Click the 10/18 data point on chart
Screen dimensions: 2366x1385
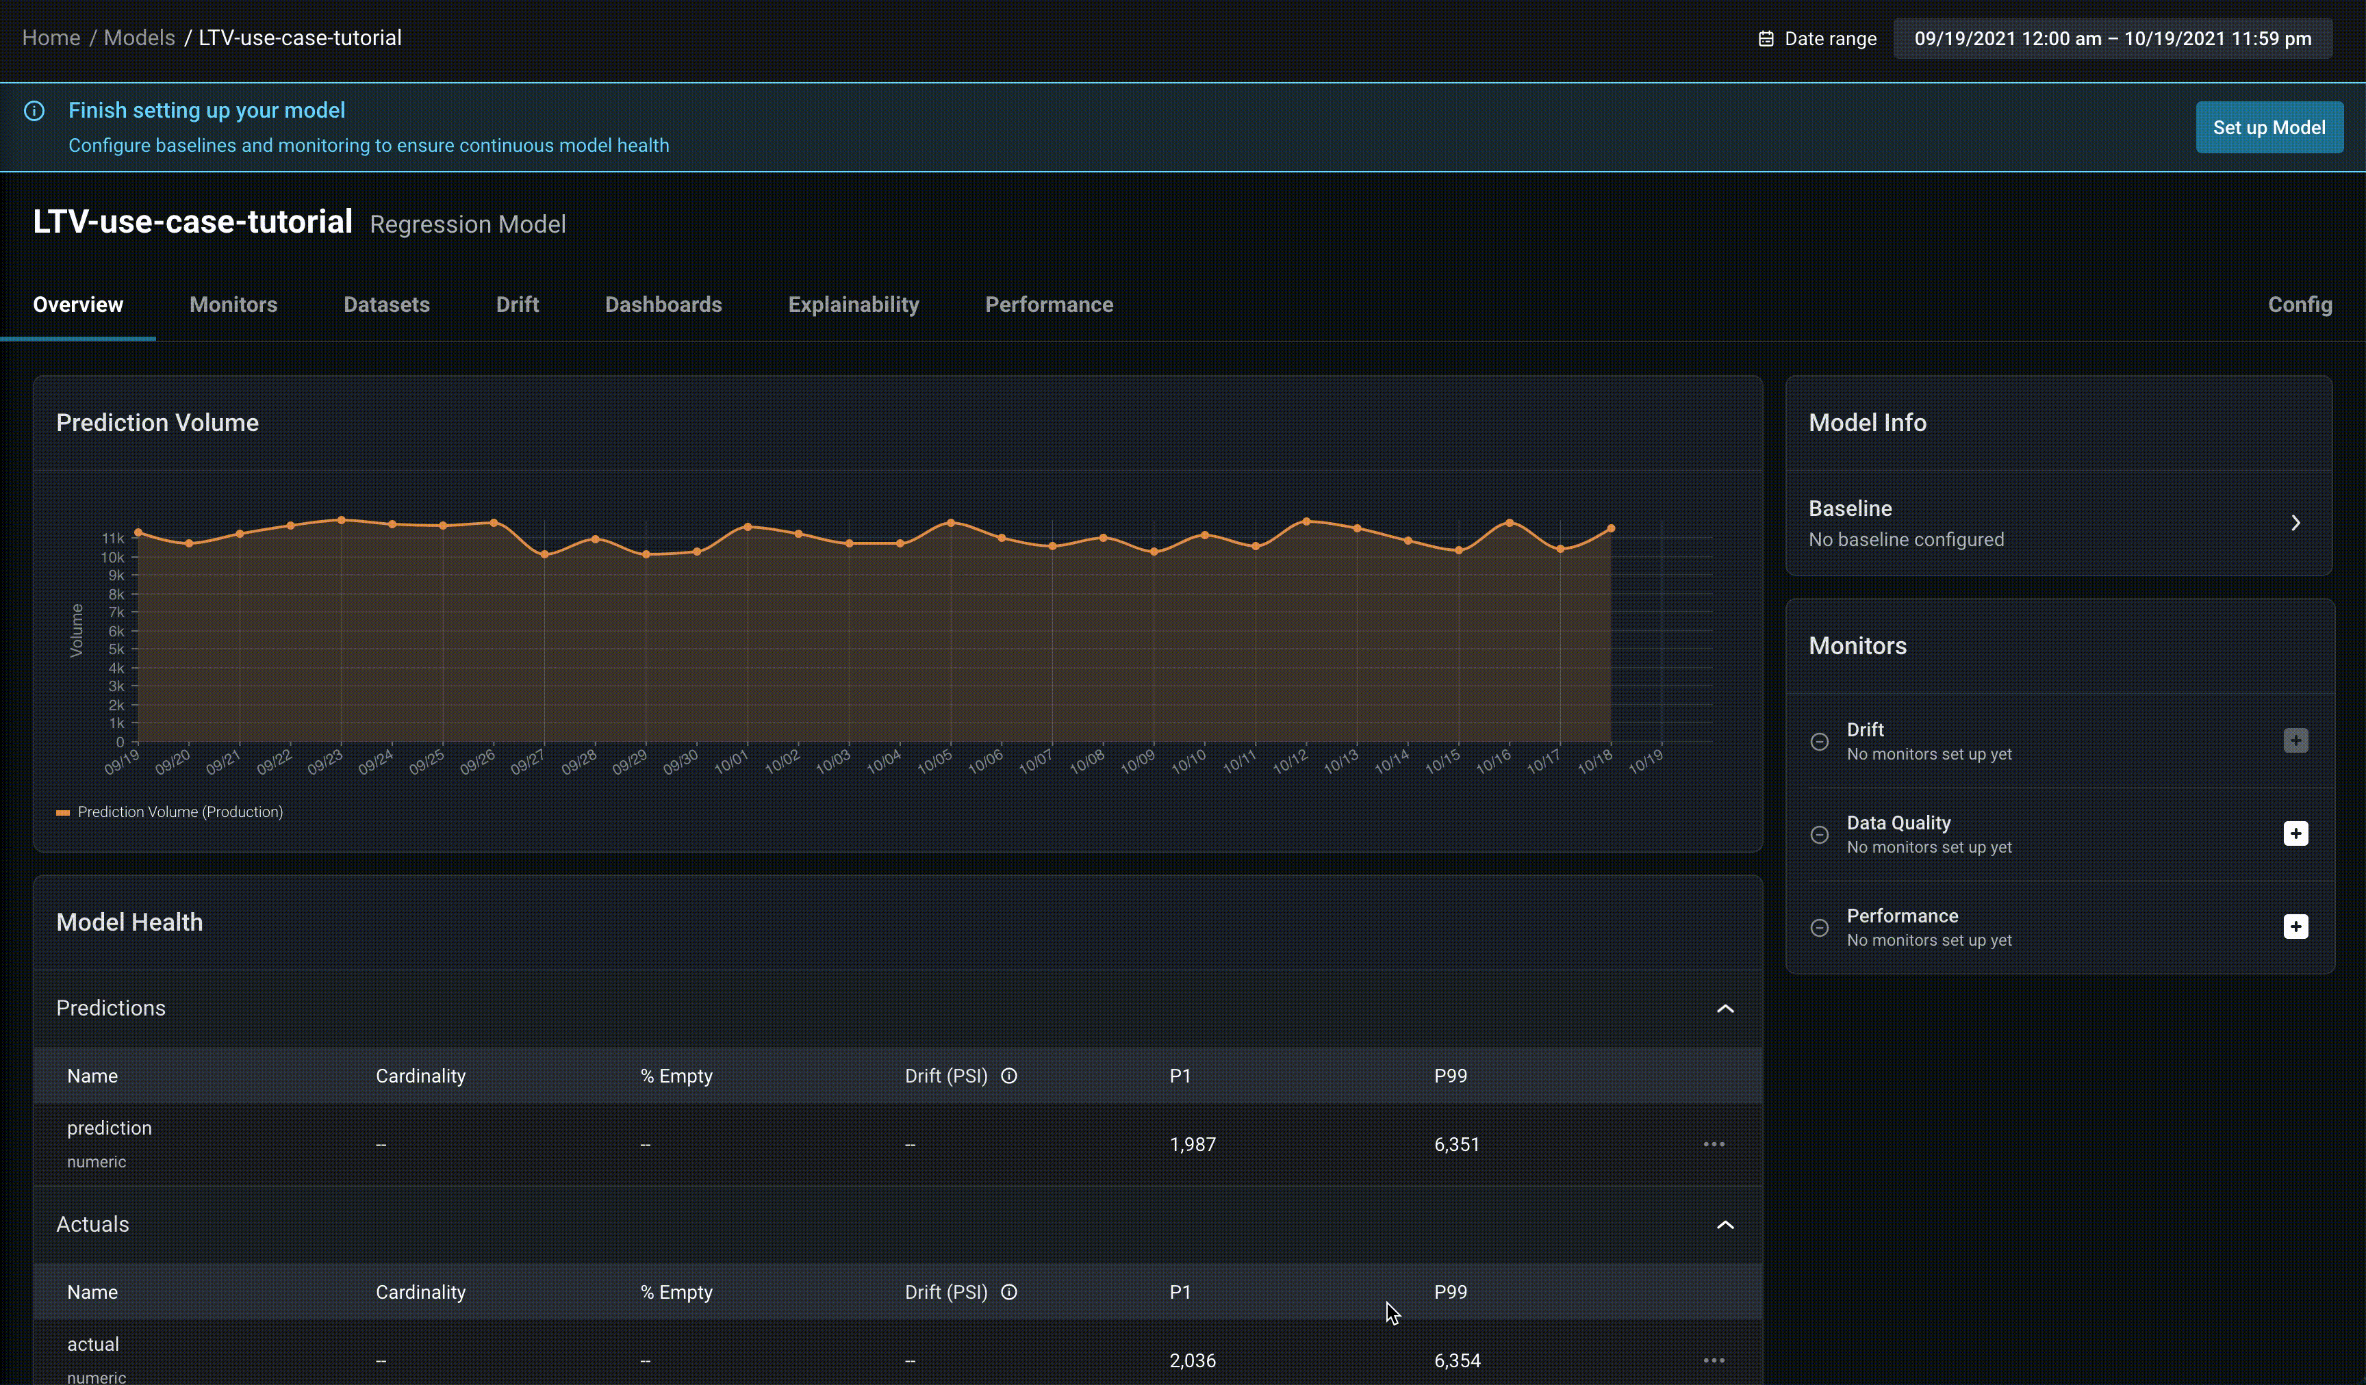click(x=1611, y=528)
